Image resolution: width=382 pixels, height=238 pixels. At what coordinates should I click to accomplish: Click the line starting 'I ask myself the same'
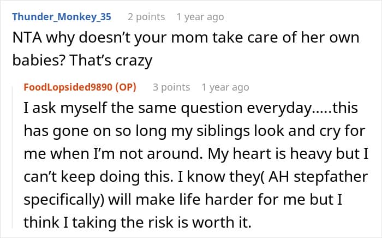[x=191, y=108]
